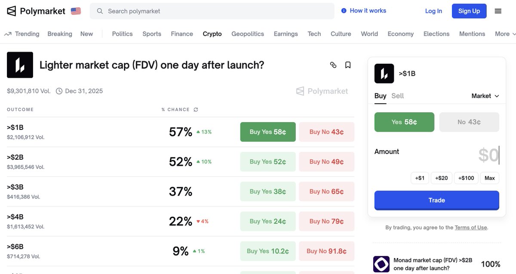Click the Log In link
516x274 pixels.
tap(433, 11)
